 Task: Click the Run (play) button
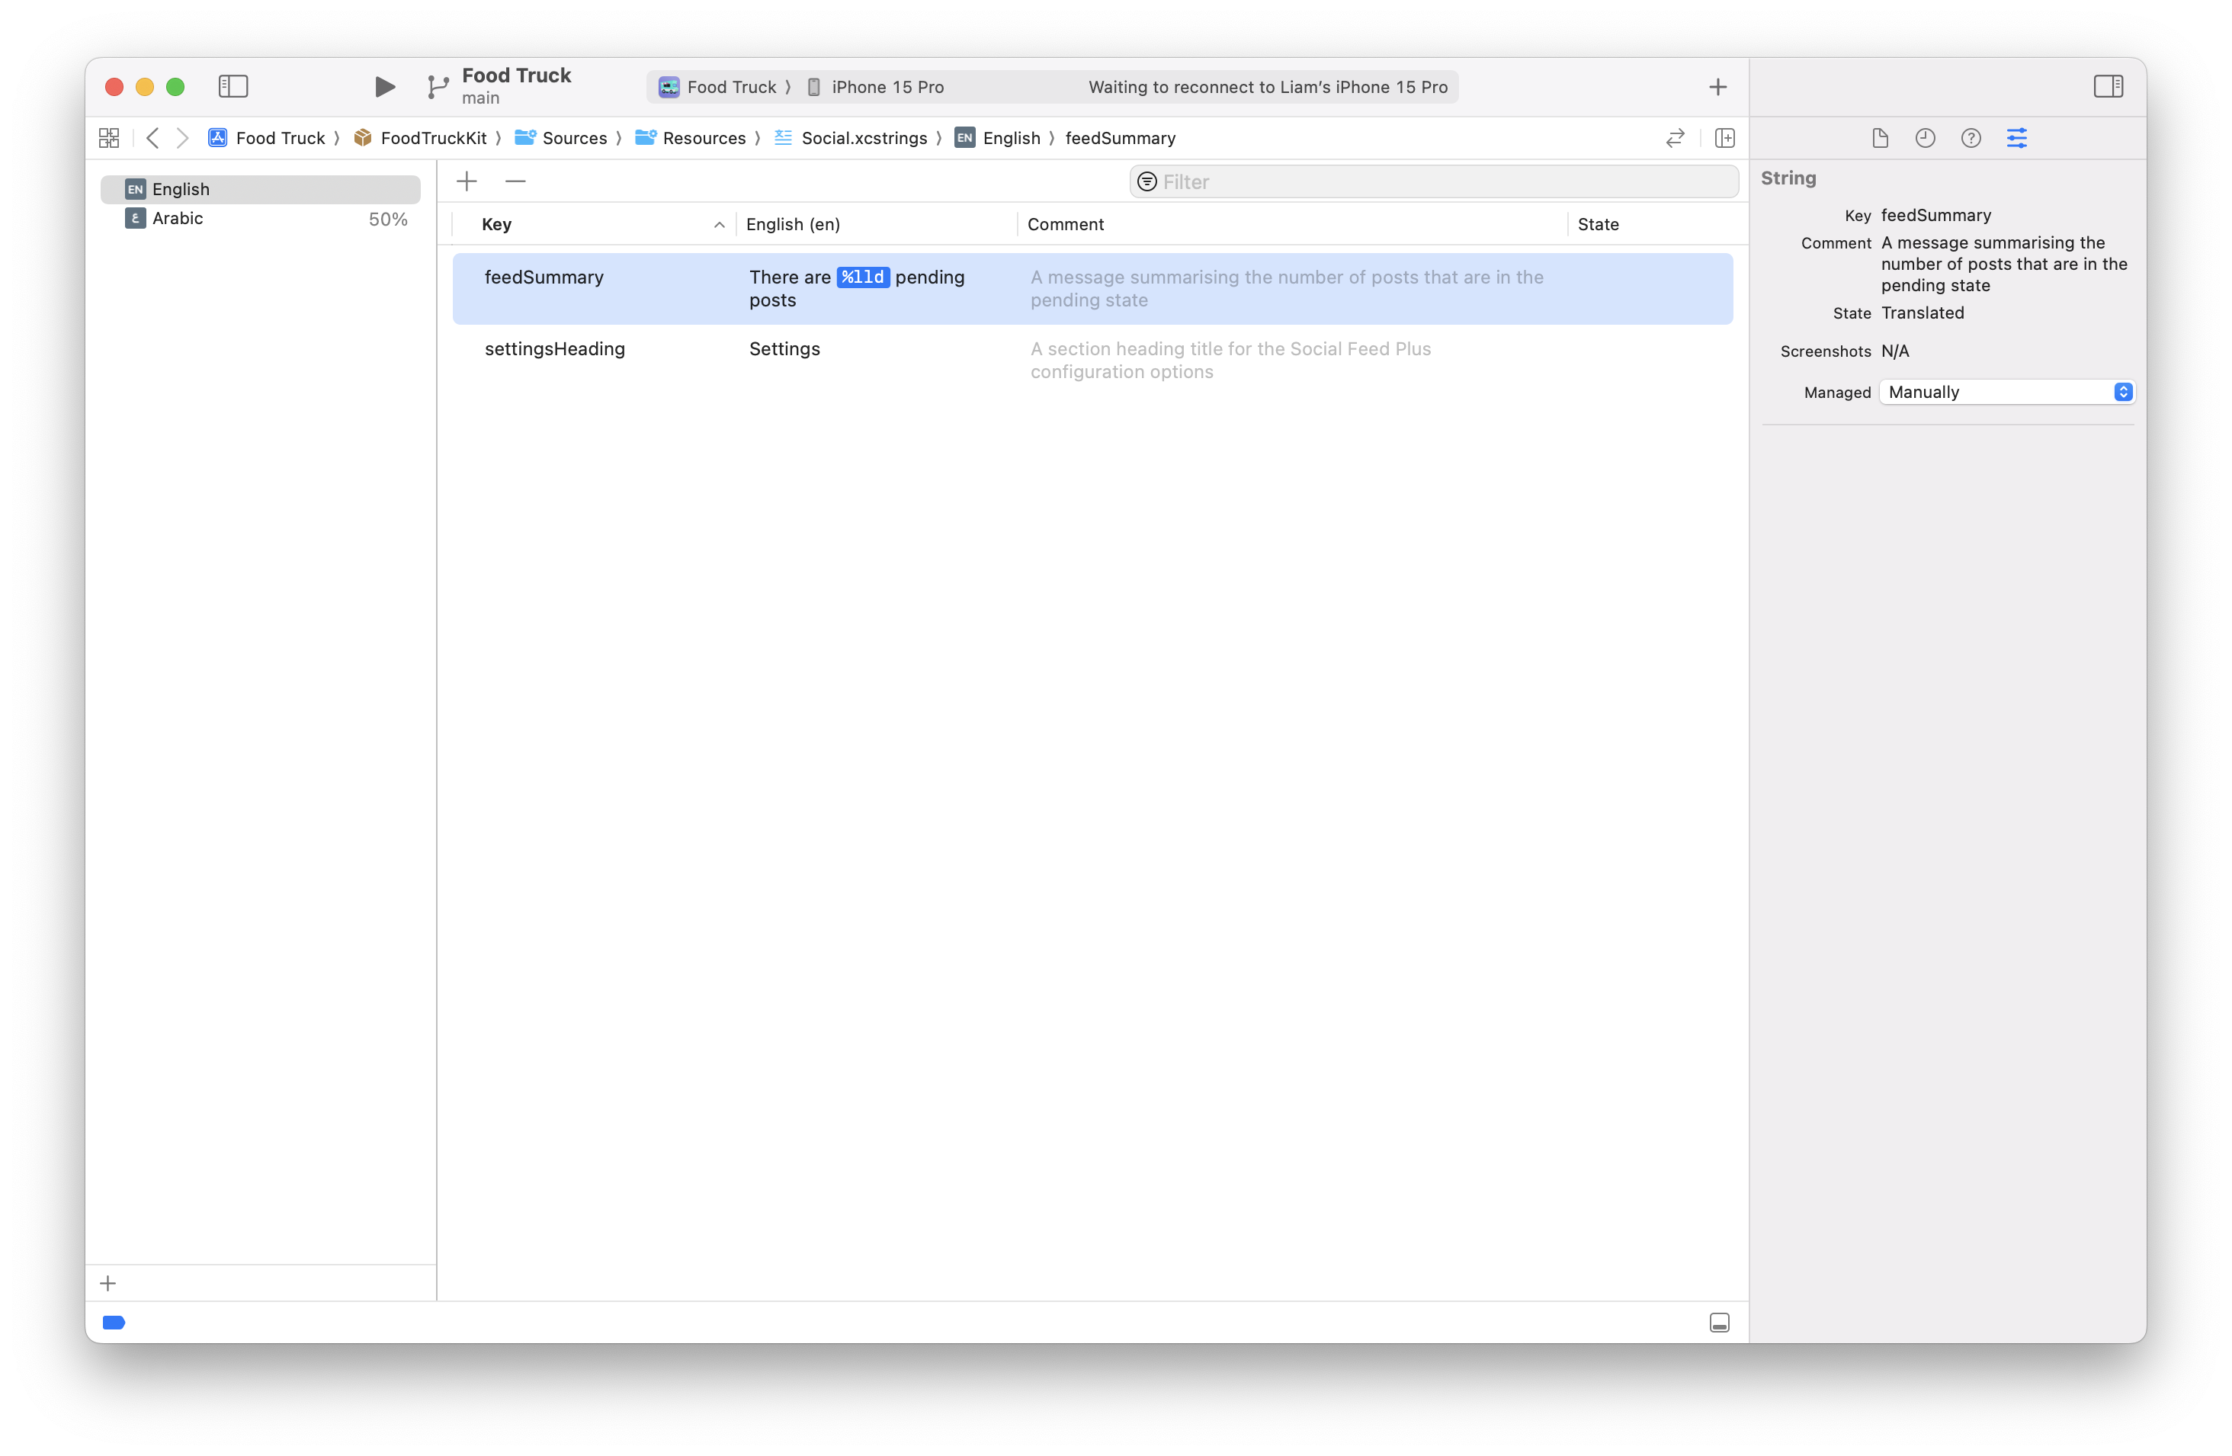(384, 87)
